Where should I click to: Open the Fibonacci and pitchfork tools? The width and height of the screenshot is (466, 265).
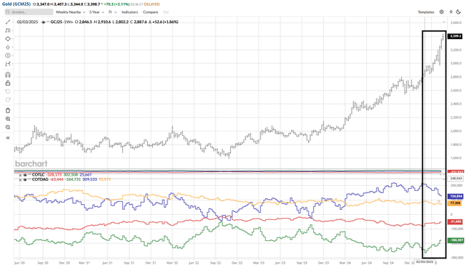(8, 30)
